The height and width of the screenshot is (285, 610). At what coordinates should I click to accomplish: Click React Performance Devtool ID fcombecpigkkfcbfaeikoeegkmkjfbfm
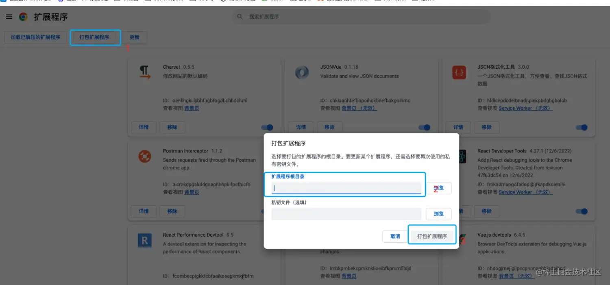213,276
